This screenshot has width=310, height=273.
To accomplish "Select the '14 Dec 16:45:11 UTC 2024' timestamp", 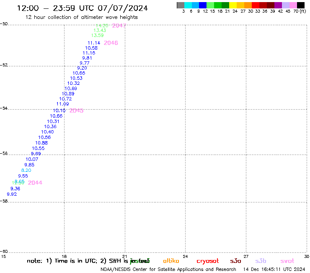I will coord(274,270).
